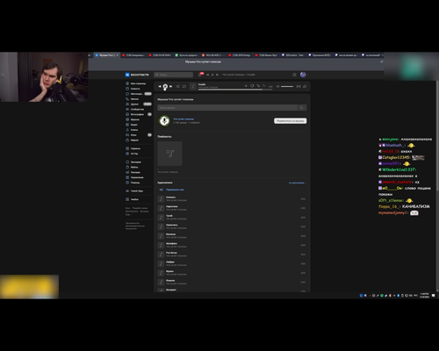The image size is (439, 351).
Task: Open the playlist thumbnail under Плейлисты
Action: 169,154
